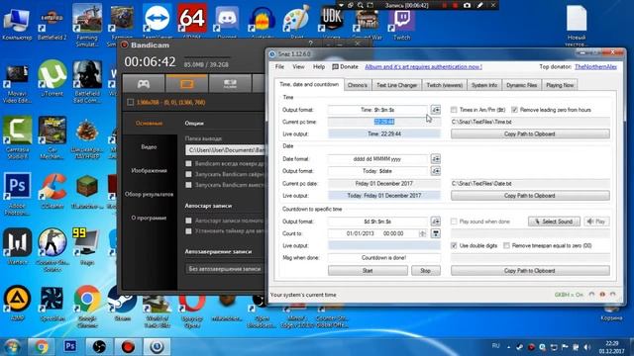Switch to the Chrono's tab
Image resolution: width=634 pixels, height=356 pixels.
click(x=358, y=85)
